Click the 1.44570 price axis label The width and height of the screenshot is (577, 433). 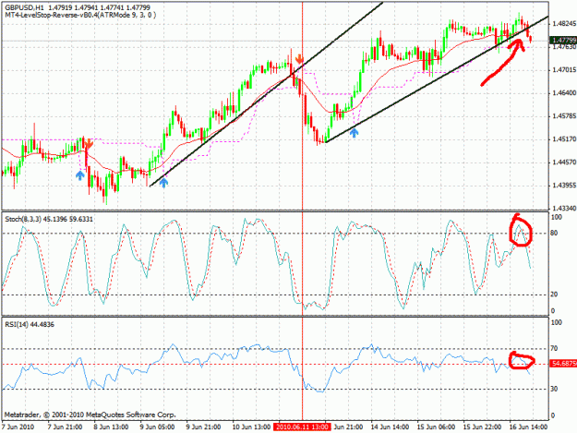(x=562, y=162)
